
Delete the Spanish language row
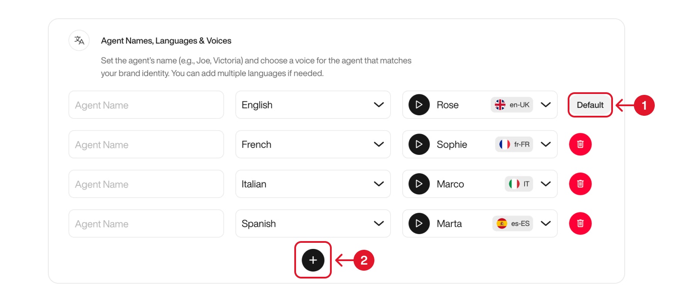tap(580, 223)
